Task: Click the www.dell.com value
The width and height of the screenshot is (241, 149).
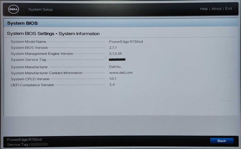Action: coord(121,73)
